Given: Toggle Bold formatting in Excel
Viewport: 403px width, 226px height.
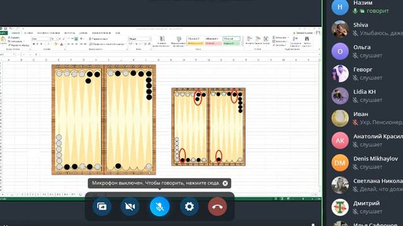Looking at the screenshot, I should point(33,45).
